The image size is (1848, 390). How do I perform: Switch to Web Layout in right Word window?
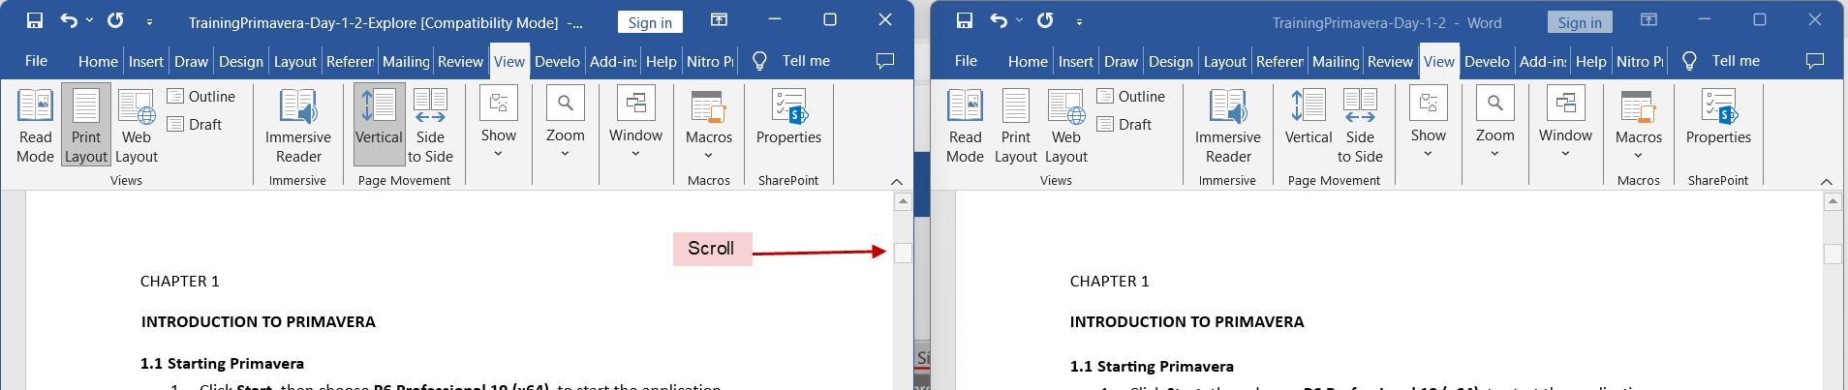pos(1065,126)
